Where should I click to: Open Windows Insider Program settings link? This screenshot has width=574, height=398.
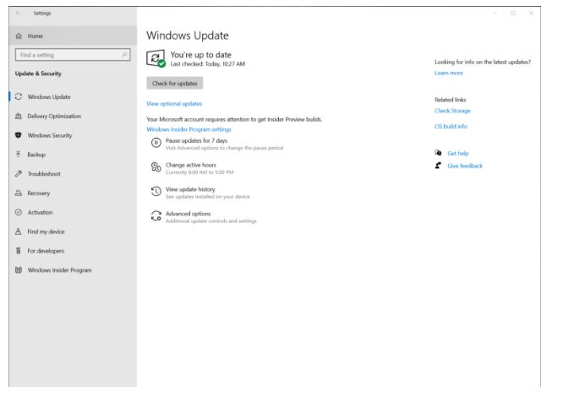click(x=189, y=129)
